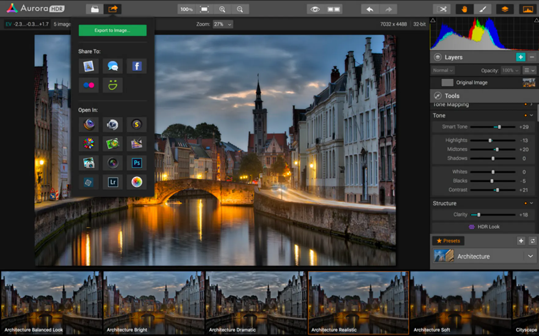Toggle the Structure section orange dot
Viewport: 539px width, 336px height.
tap(525, 203)
